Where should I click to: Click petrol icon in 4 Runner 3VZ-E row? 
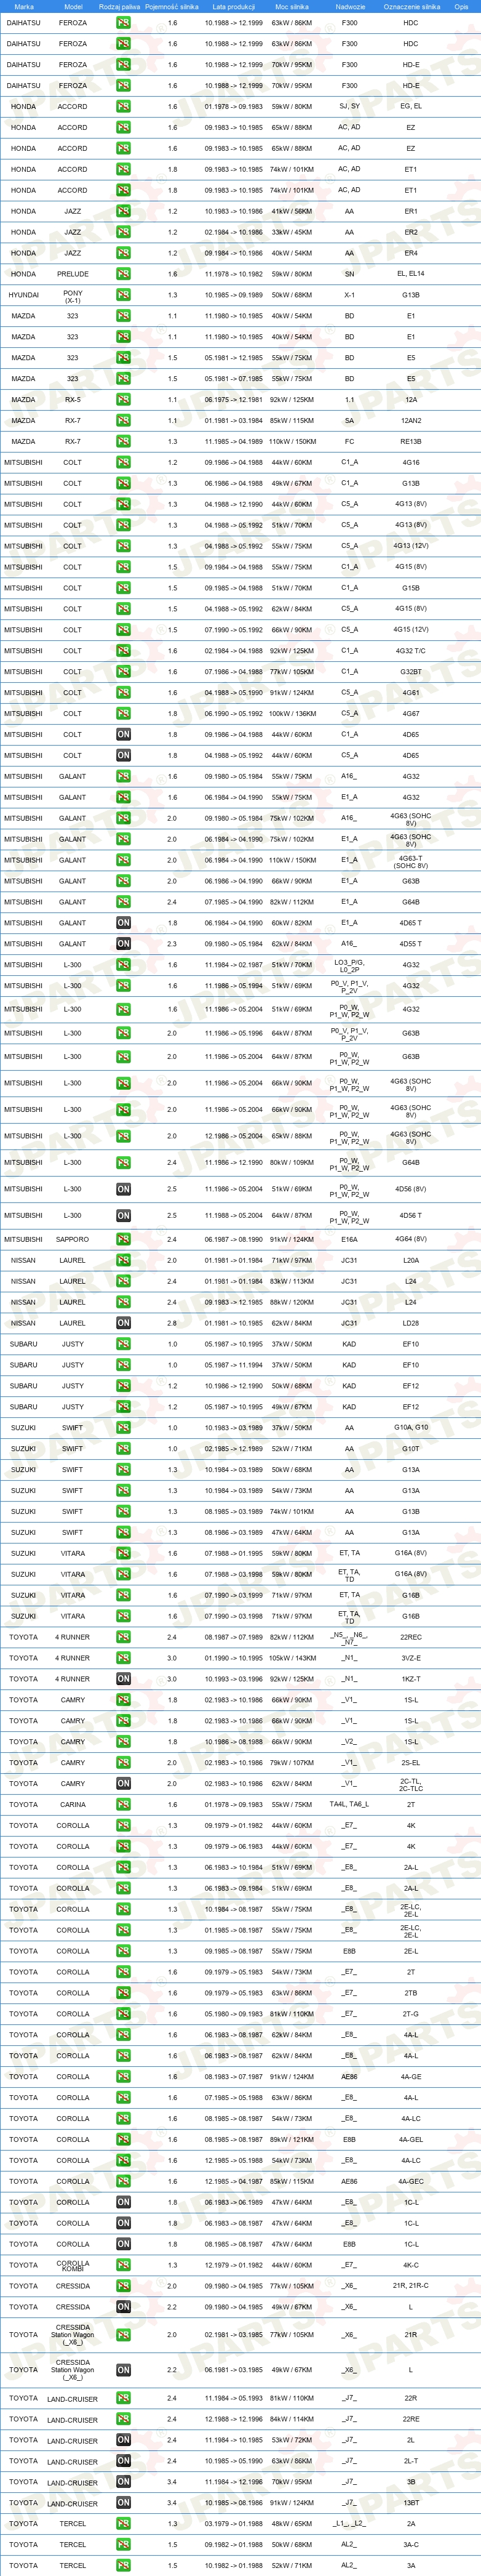tap(123, 1658)
